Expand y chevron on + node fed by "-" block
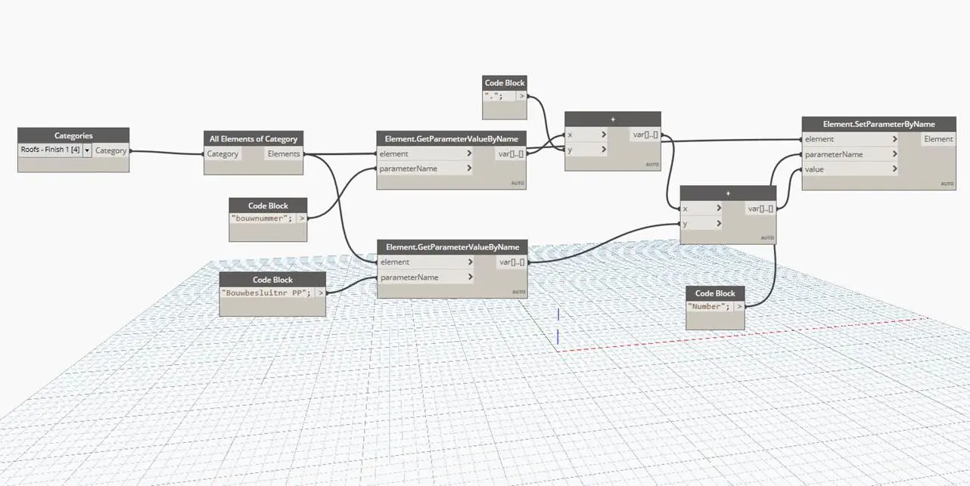Image resolution: width=970 pixels, height=486 pixels. click(x=603, y=150)
